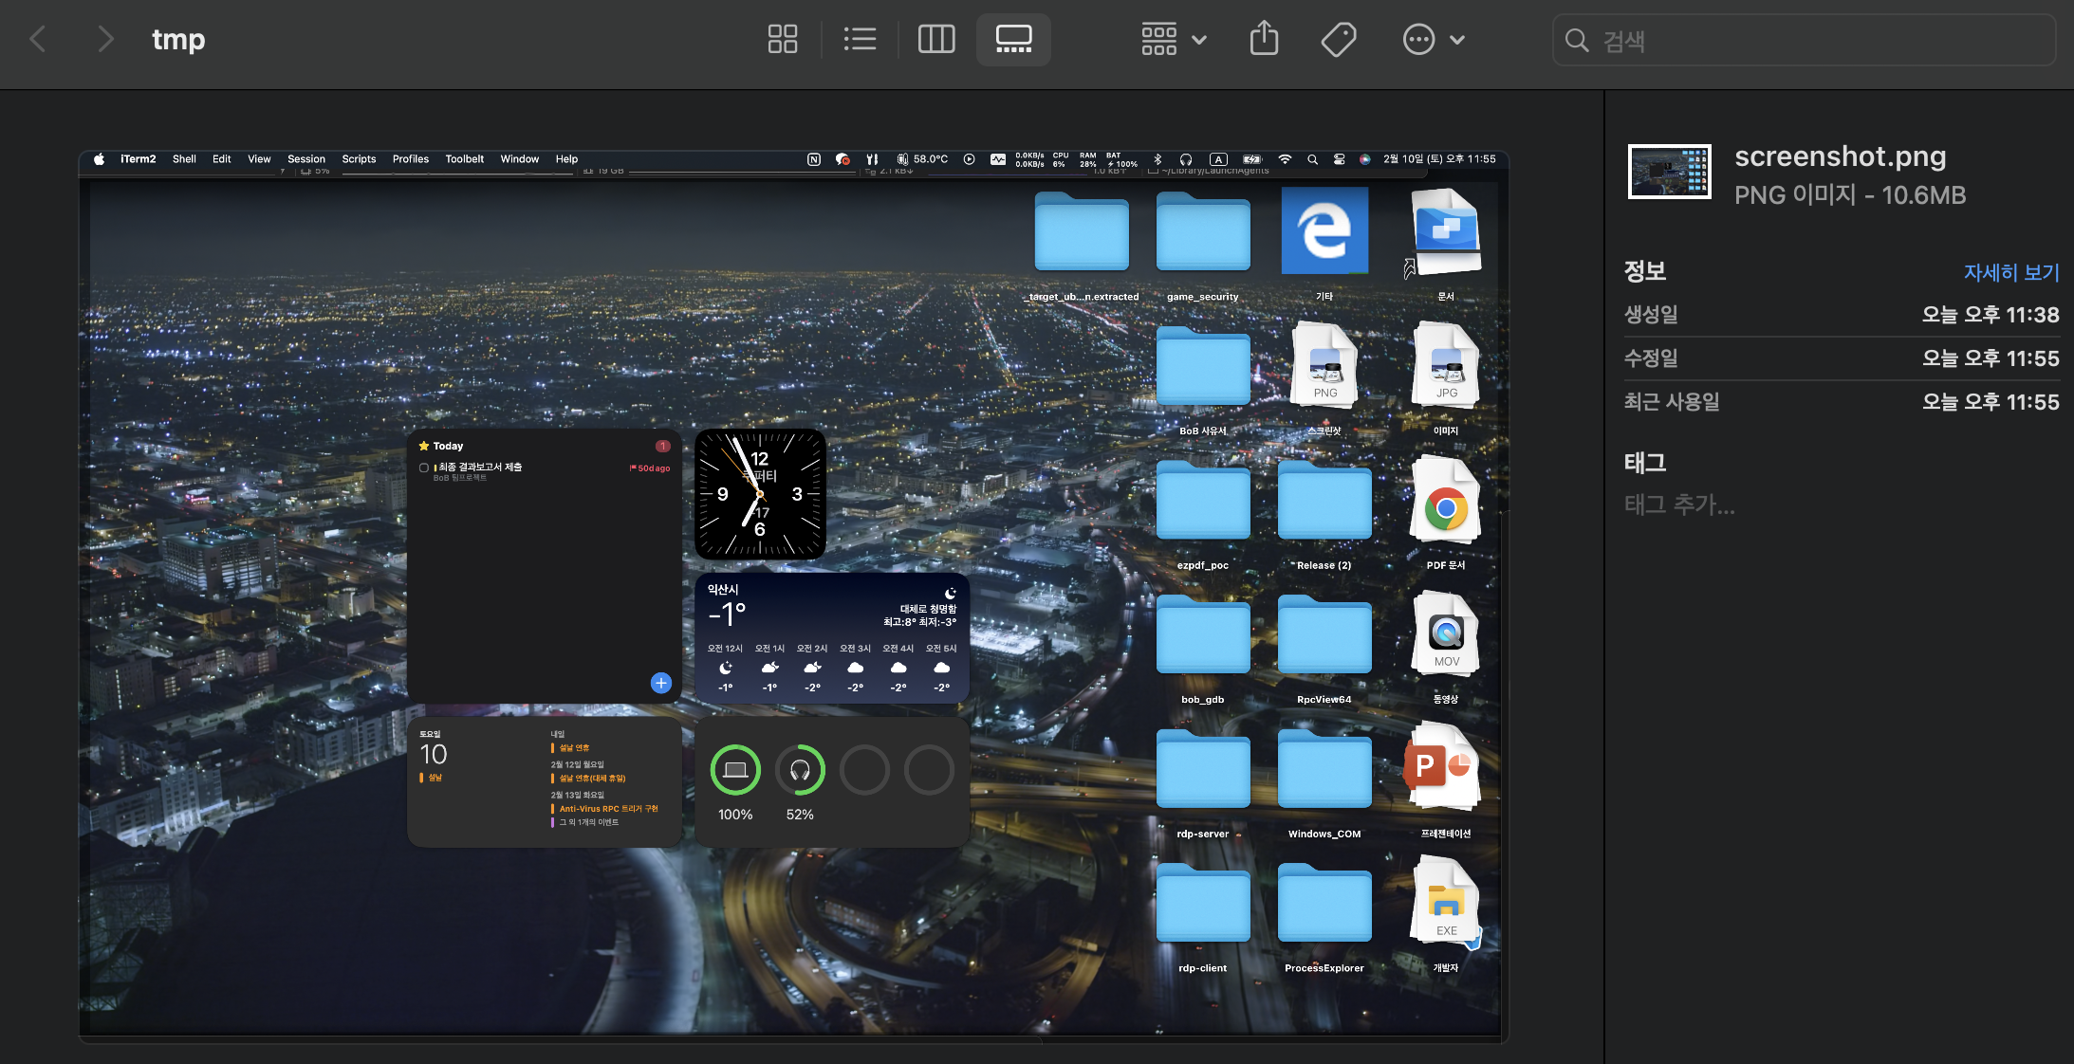Click the chevron beside the ellipsis icon

tap(1458, 39)
